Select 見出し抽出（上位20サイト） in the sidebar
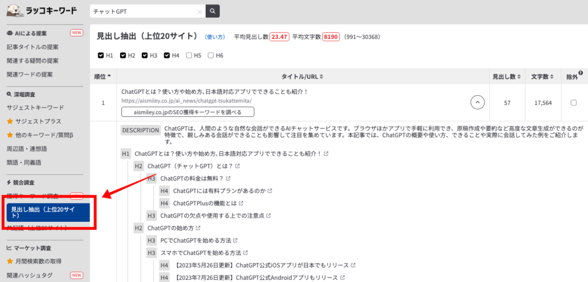This screenshot has height=282, width=588. pos(48,212)
